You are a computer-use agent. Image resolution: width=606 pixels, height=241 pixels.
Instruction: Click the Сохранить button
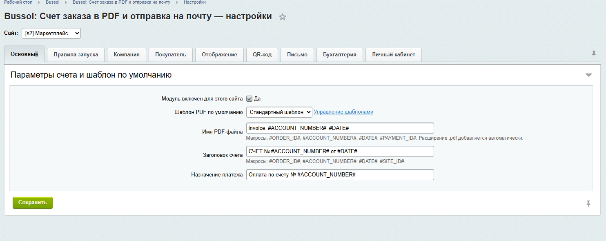pyautogui.click(x=33, y=203)
